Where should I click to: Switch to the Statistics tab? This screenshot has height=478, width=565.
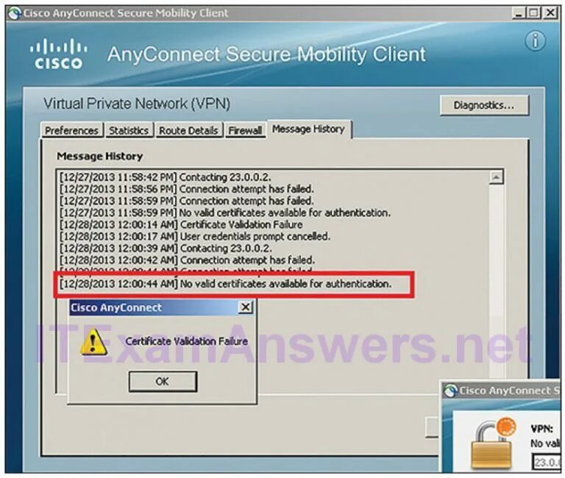pos(129,130)
